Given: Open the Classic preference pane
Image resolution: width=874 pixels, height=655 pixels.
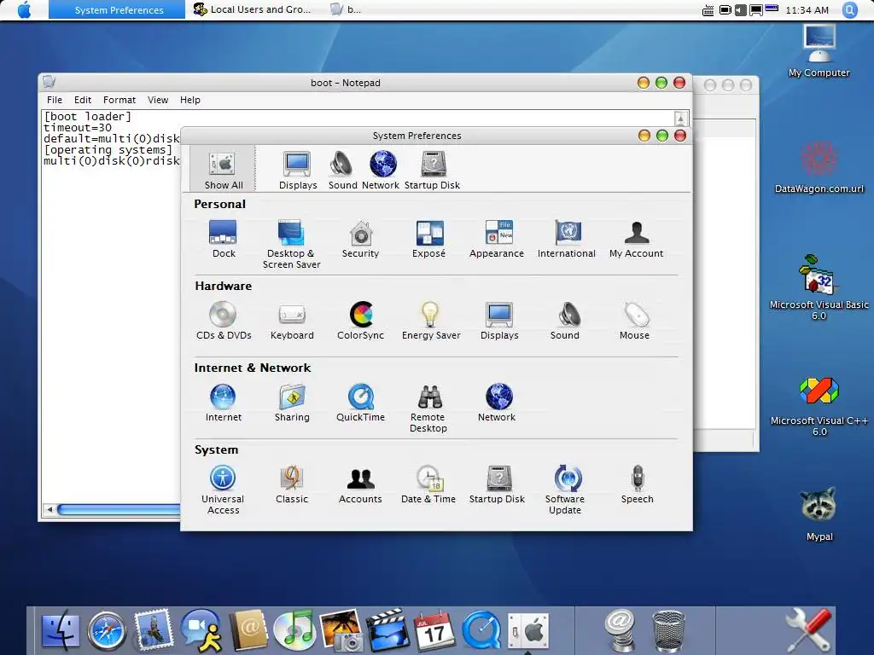Looking at the screenshot, I should pos(292,484).
